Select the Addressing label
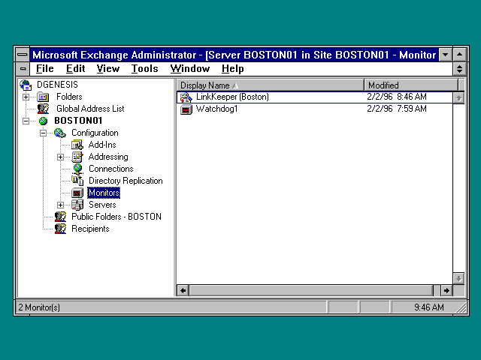The height and width of the screenshot is (360, 481). pos(108,157)
